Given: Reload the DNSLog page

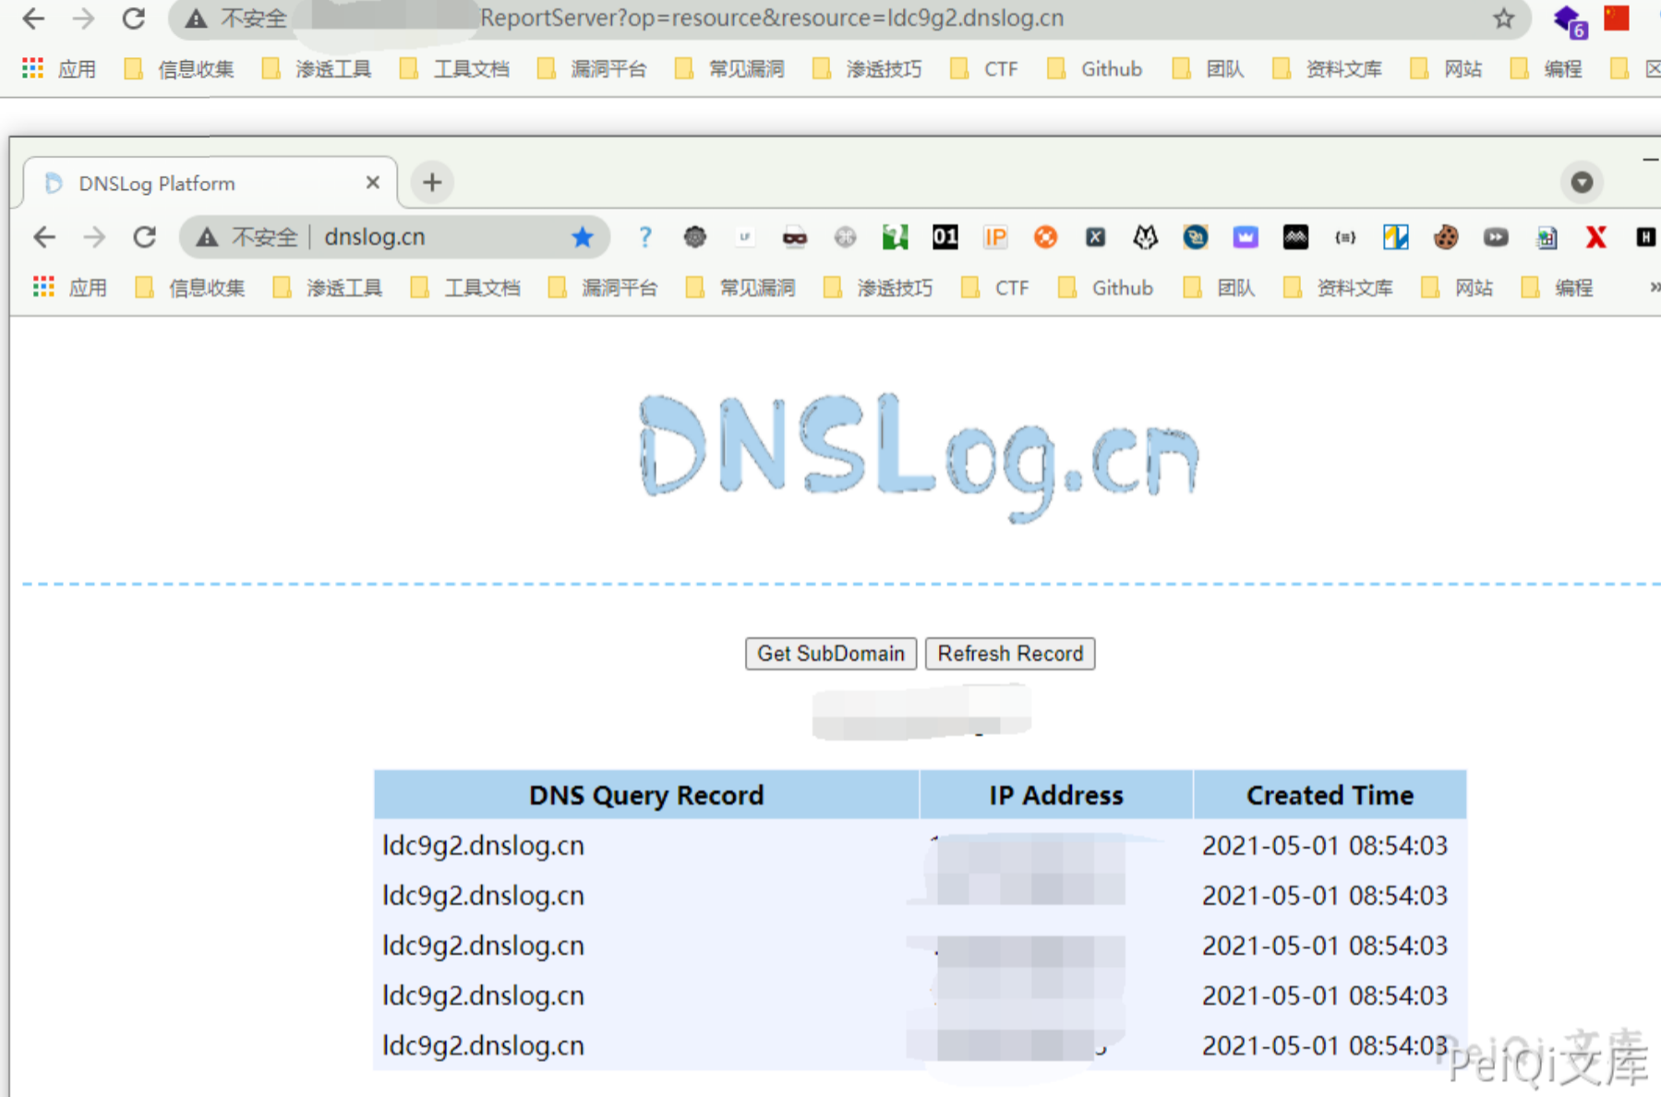Looking at the screenshot, I should tap(145, 237).
